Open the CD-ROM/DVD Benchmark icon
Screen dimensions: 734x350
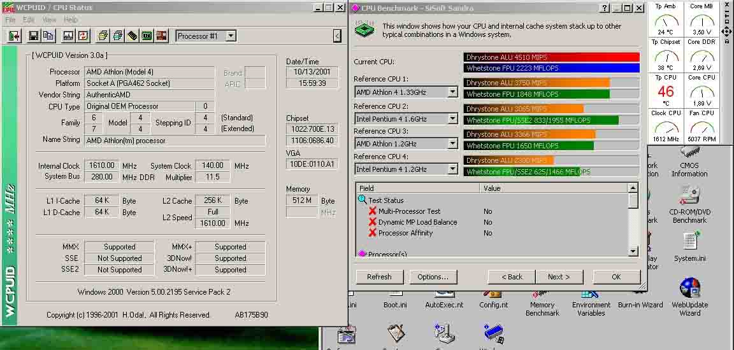(689, 204)
